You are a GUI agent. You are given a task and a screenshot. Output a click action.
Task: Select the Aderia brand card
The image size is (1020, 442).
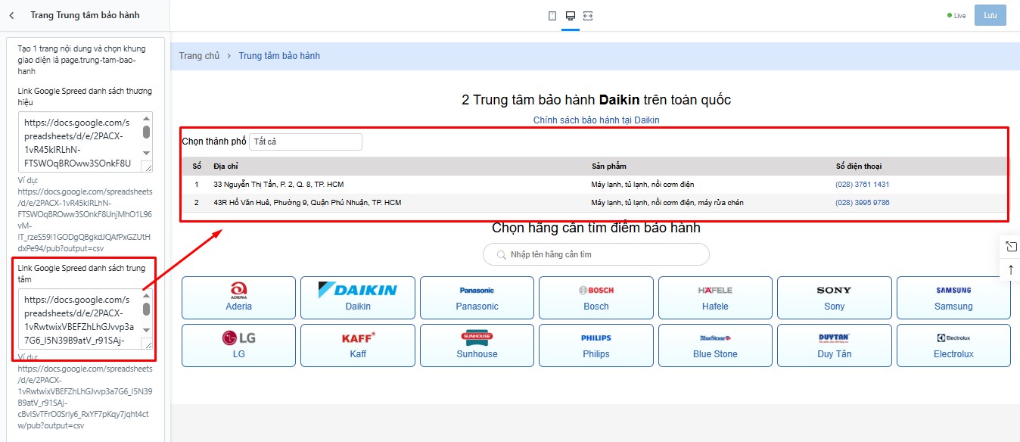239,297
